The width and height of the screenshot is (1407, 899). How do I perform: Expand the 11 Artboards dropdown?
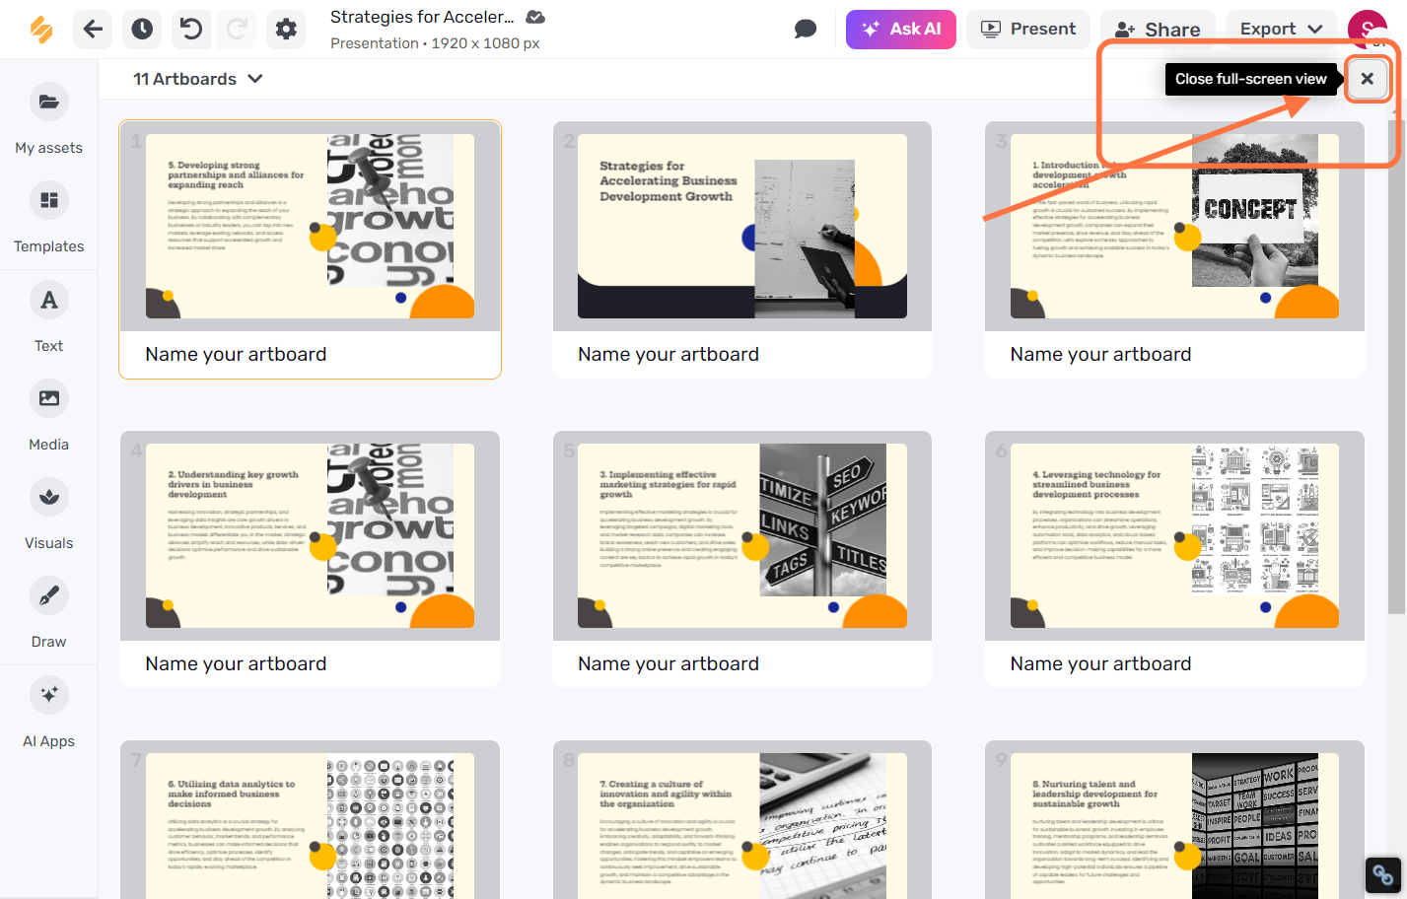click(198, 79)
